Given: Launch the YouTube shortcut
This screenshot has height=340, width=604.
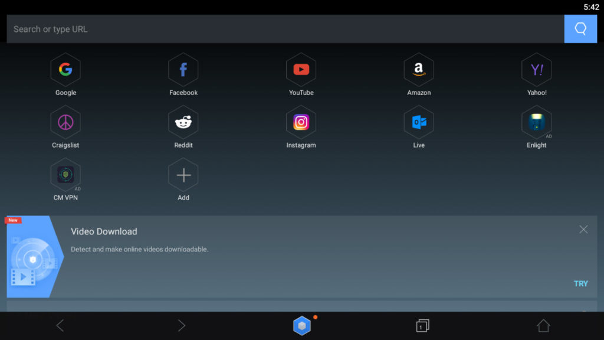Looking at the screenshot, I should (301, 70).
